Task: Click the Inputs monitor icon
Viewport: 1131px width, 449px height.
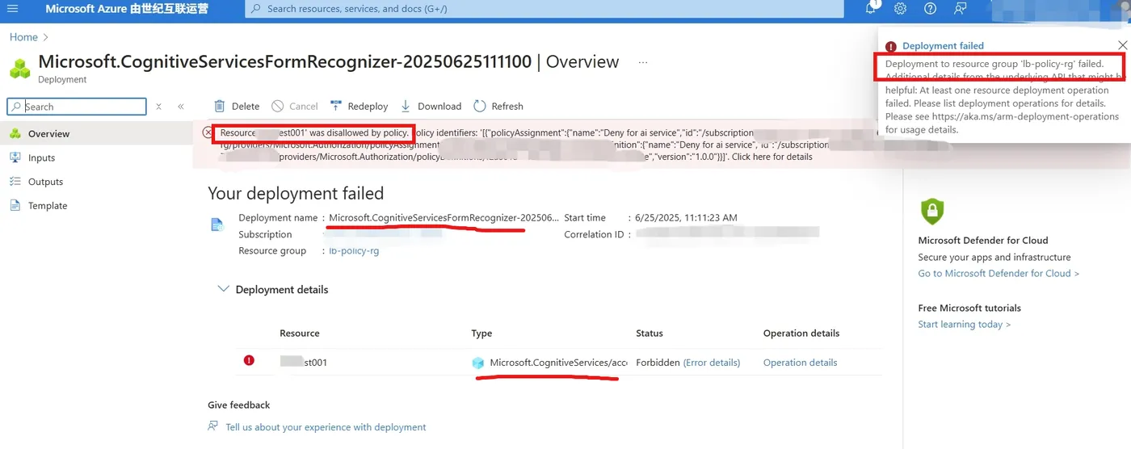Action: click(15, 158)
